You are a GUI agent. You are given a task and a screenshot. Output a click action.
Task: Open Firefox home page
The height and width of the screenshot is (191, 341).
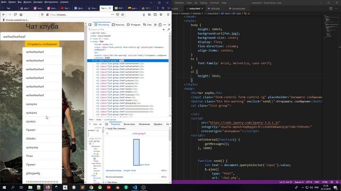[x=21, y=14]
